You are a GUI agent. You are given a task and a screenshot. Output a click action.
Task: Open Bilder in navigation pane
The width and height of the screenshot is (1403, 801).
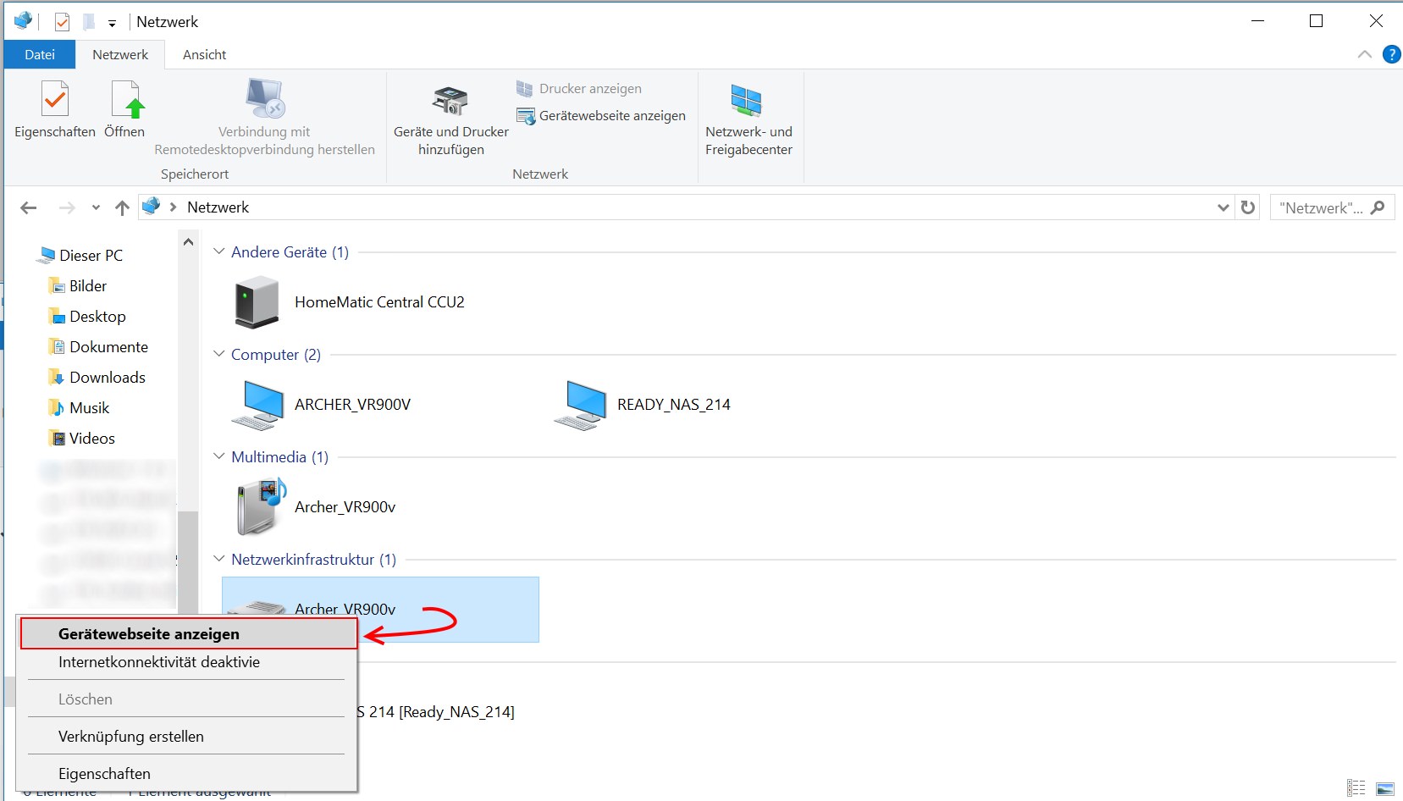tap(78, 286)
